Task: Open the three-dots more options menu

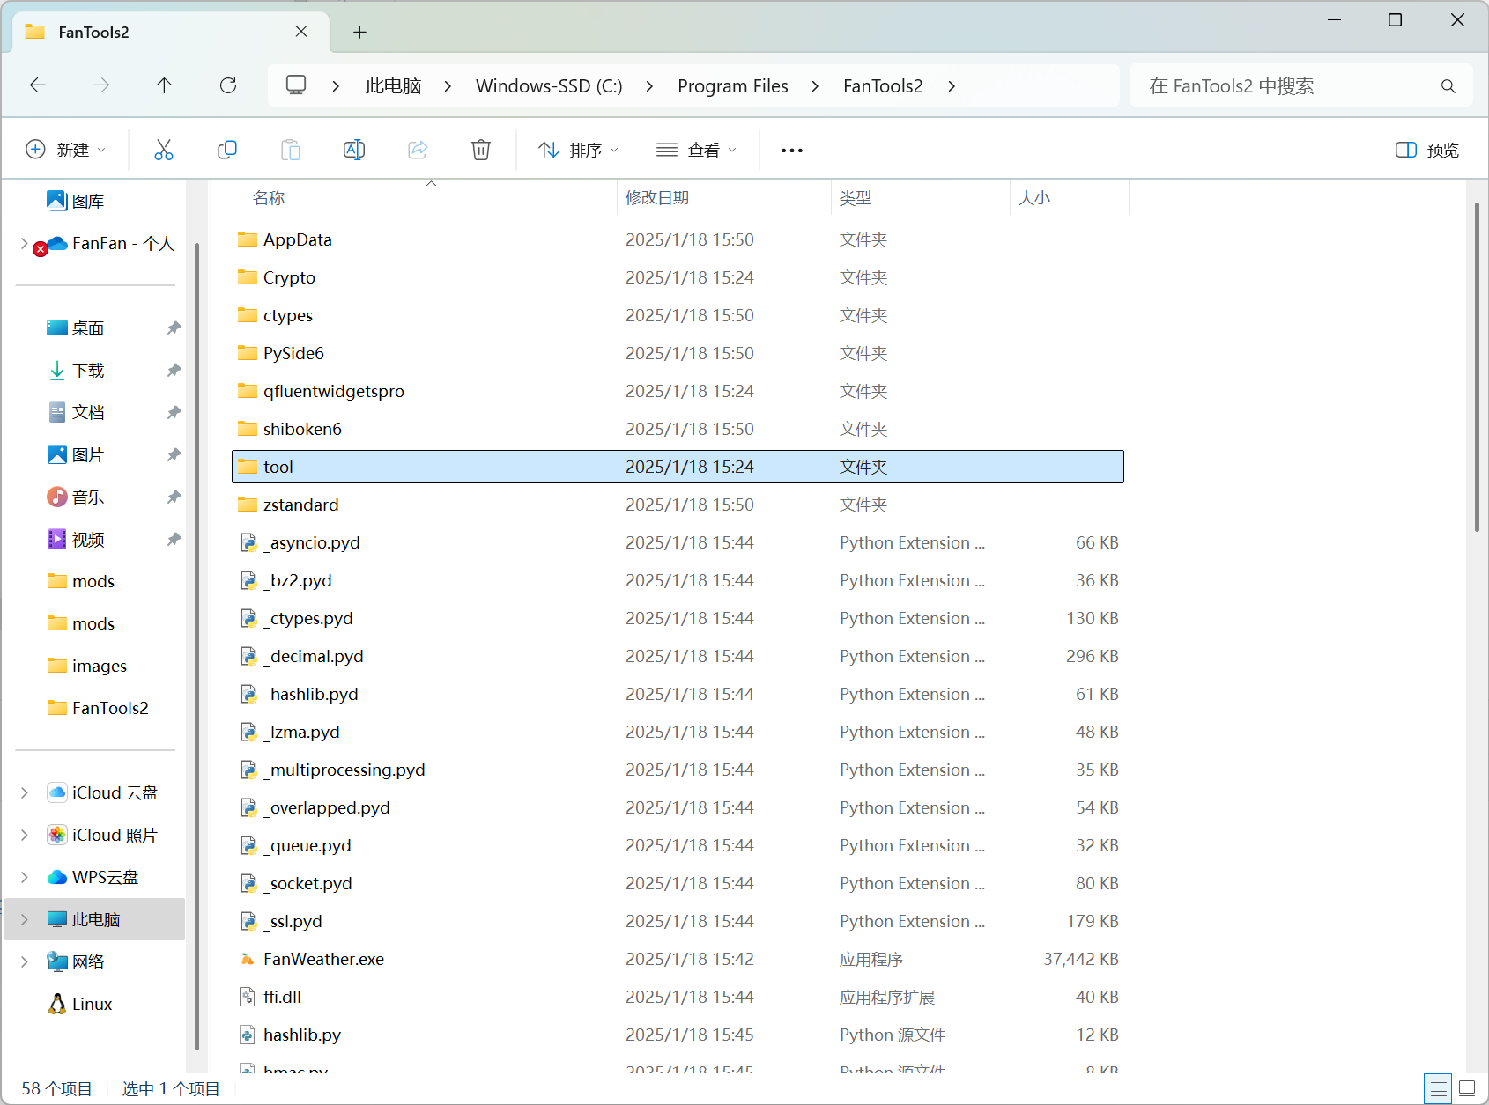Action: [792, 151]
